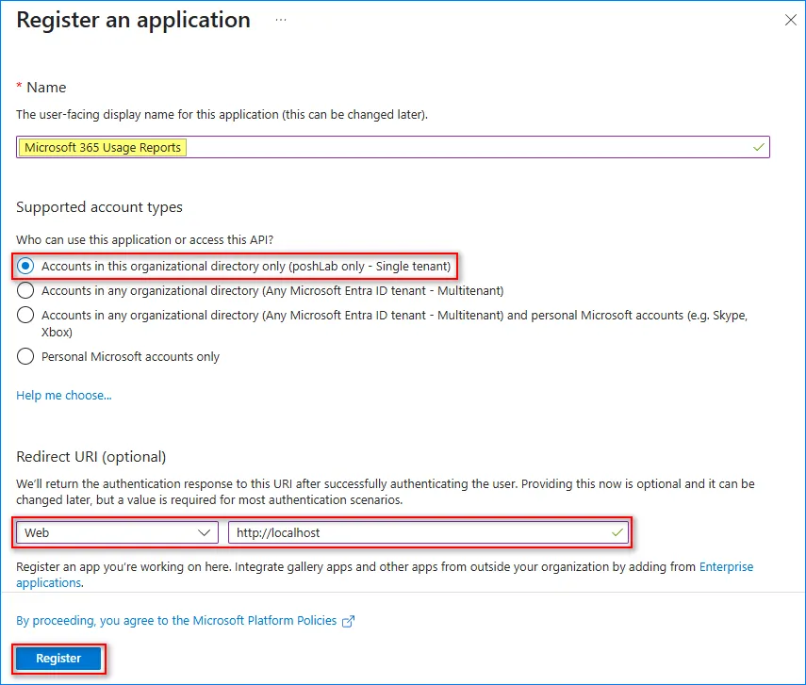Click the Register button
Screen dimensions: 806x685
tap(58, 659)
